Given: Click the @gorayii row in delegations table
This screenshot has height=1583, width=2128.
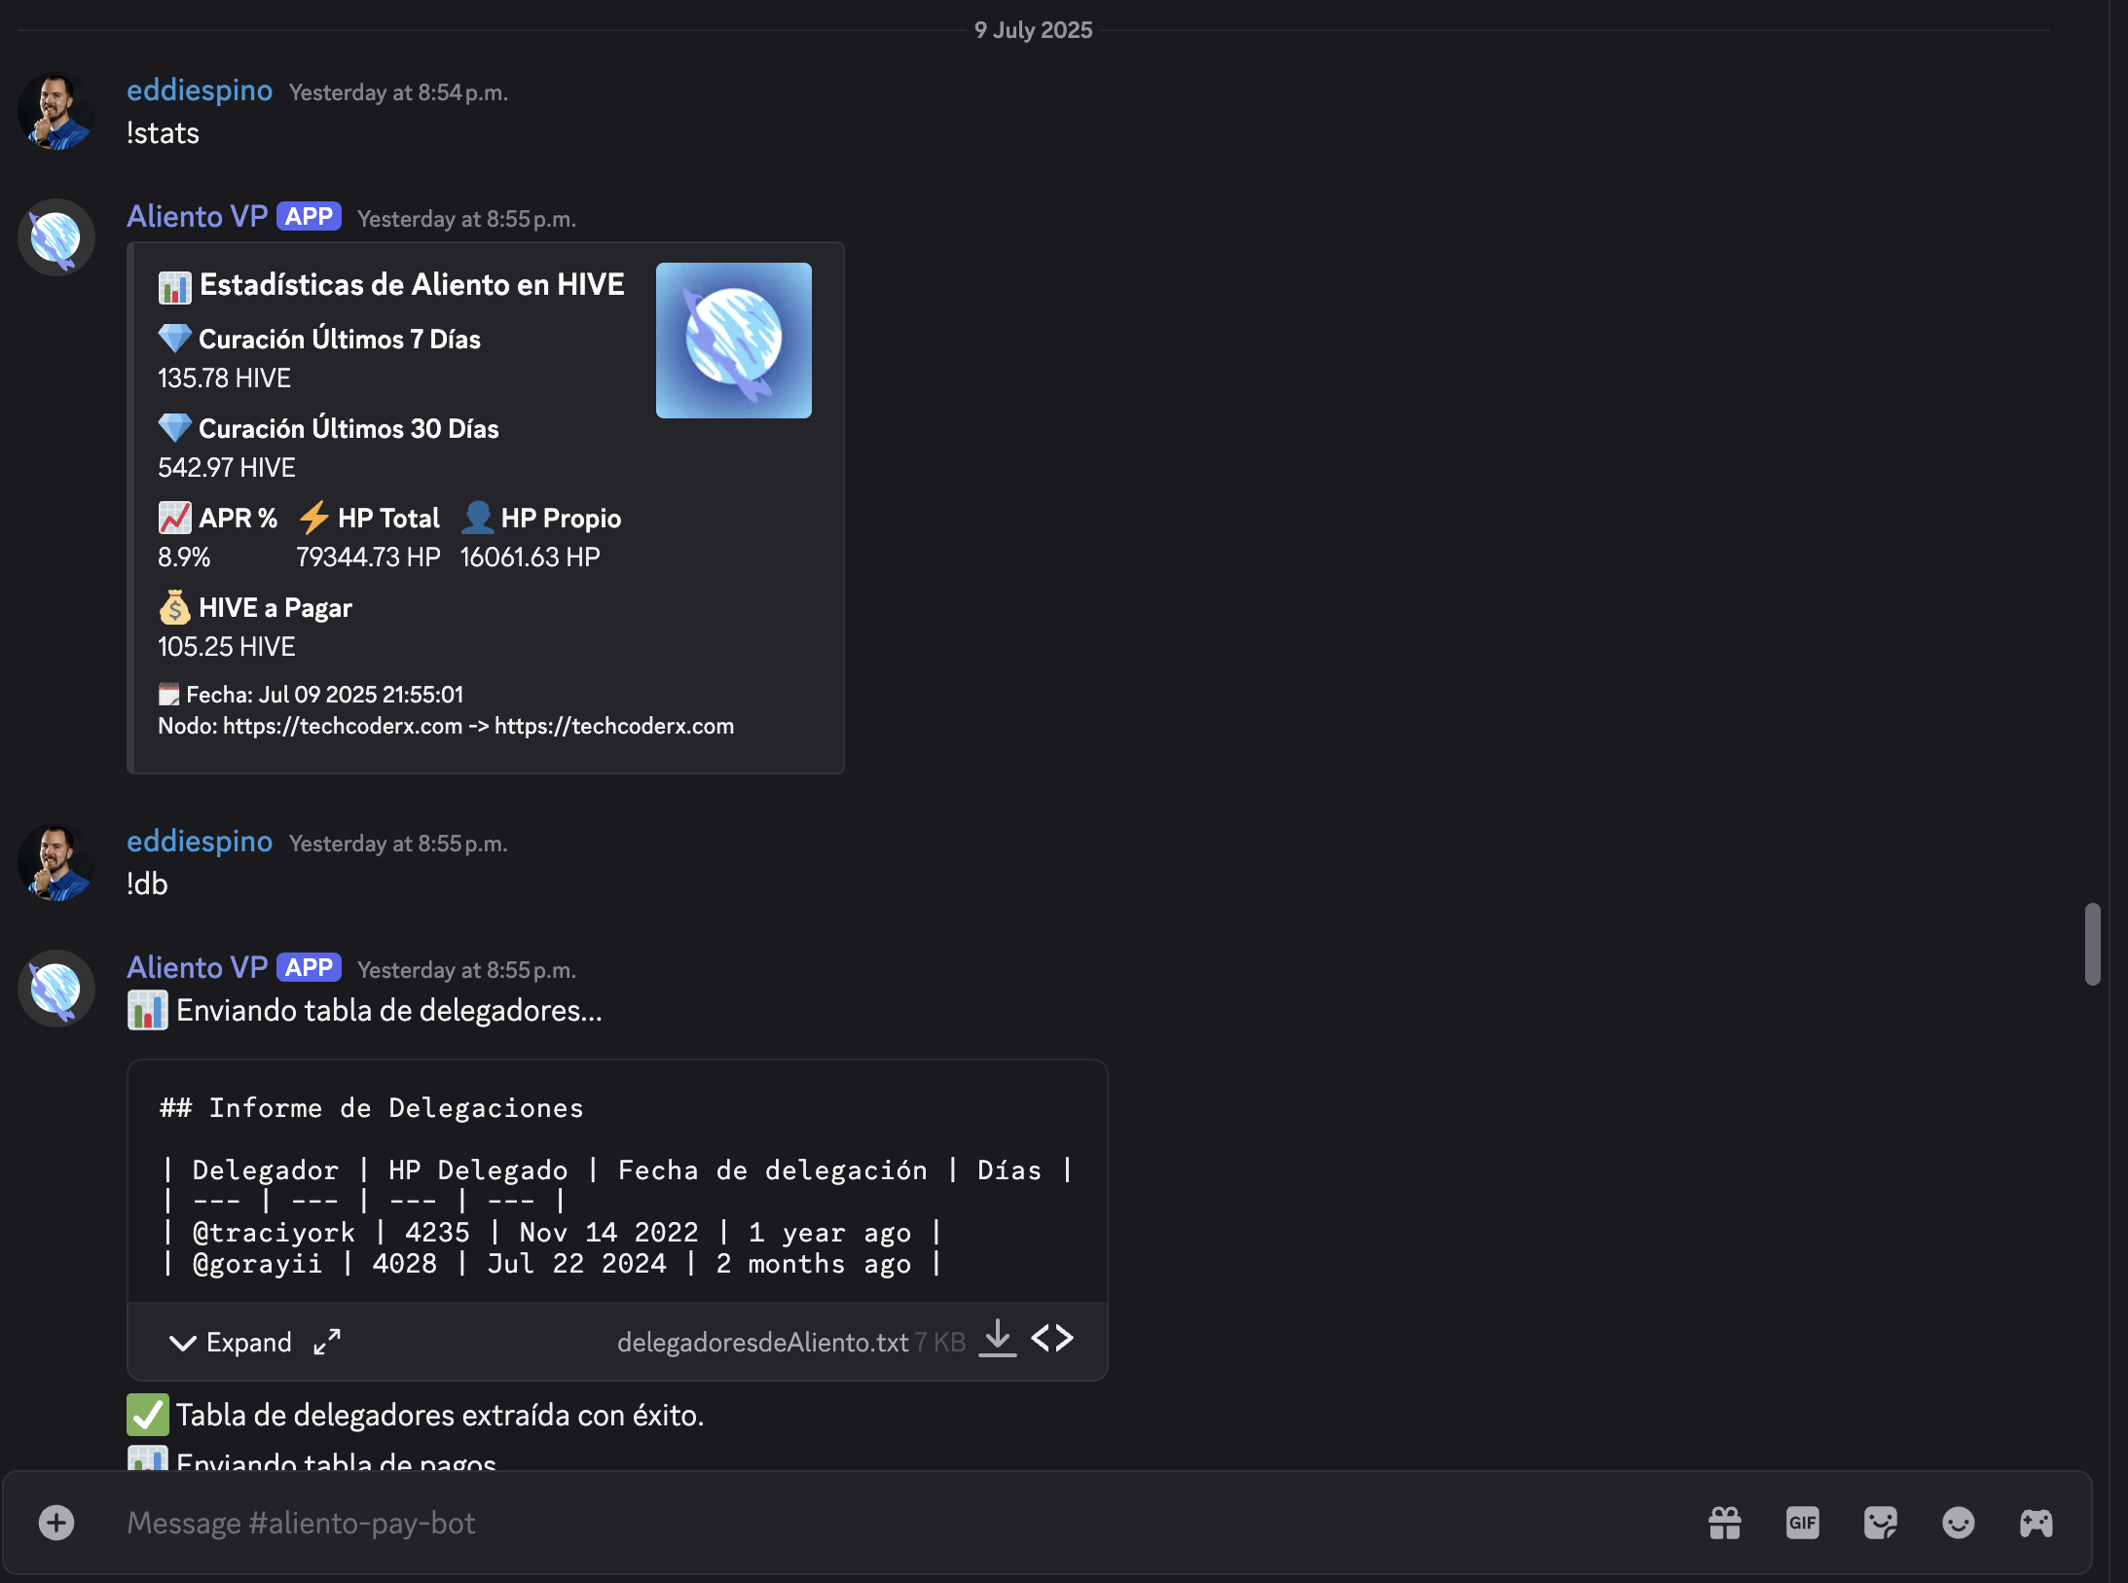Looking at the screenshot, I should 552,1264.
